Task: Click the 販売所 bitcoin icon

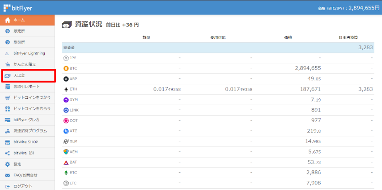Action: [x=8, y=31]
